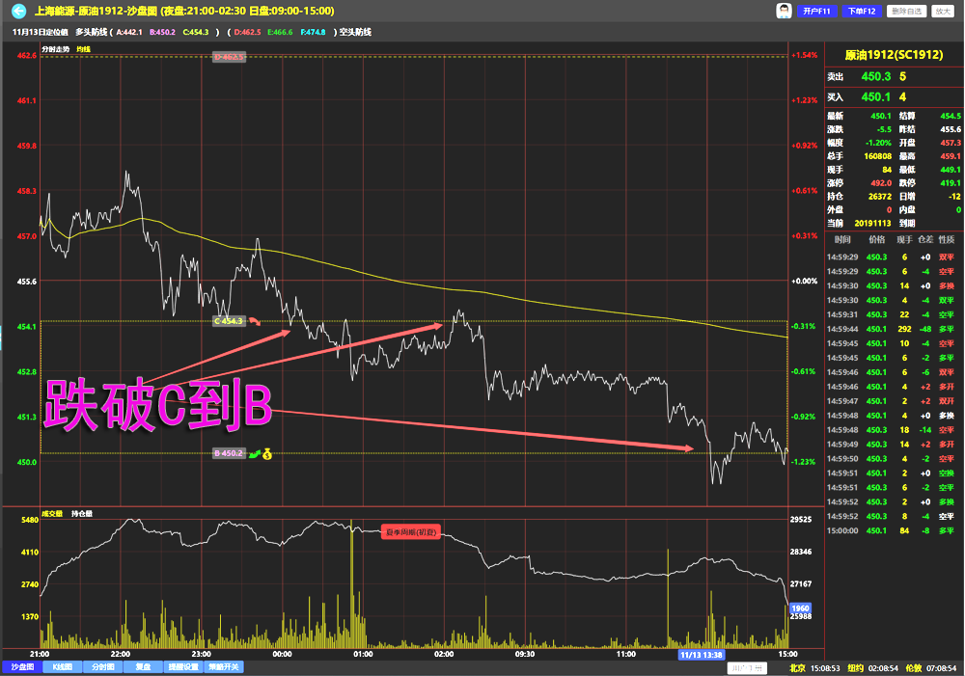Open 提醒设置 alert settings
The image size is (965, 676).
click(182, 666)
